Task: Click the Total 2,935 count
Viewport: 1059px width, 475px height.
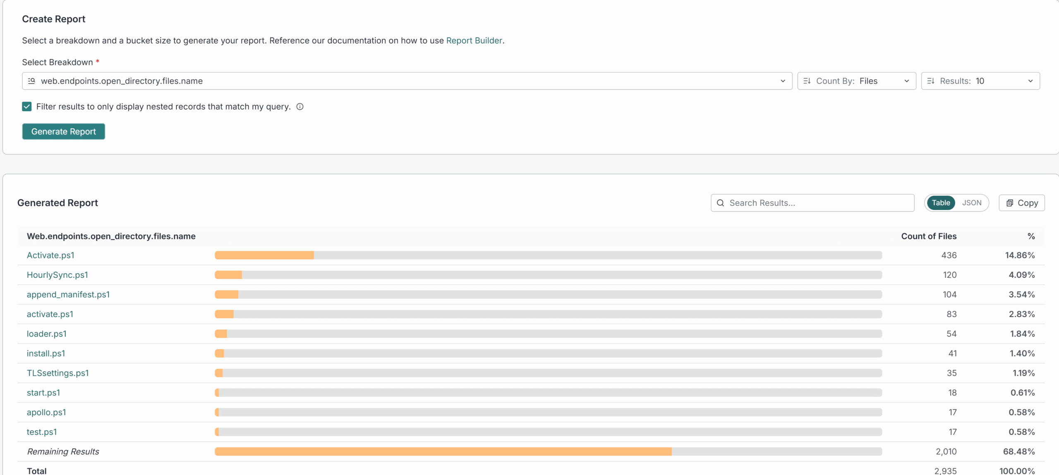Action: pyautogui.click(x=945, y=471)
